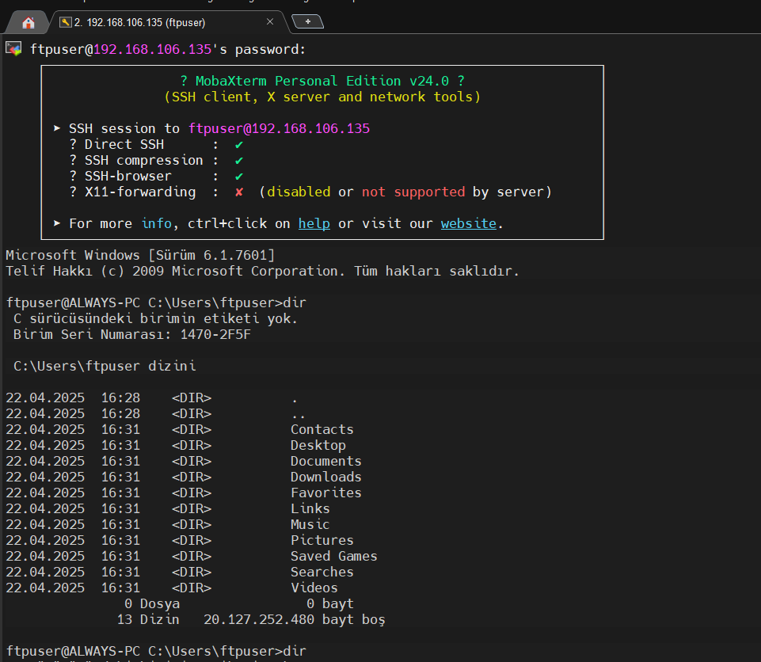Image resolution: width=761 pixels, height=662 pixels.
Task: Click the '0 Dosya' summary text
Action: coord(152,603)
